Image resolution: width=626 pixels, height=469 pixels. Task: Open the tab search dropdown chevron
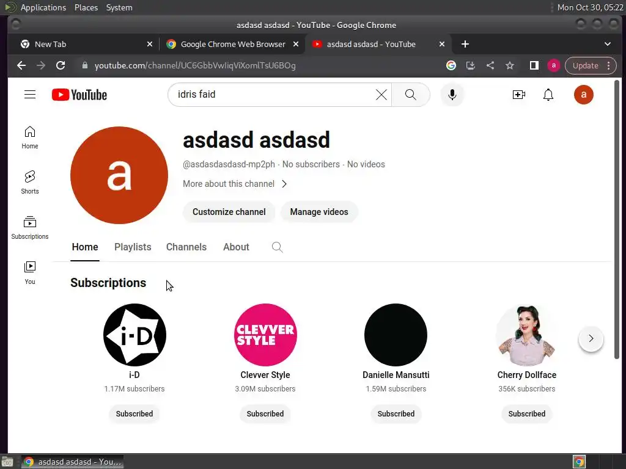click(x=607, y=44)
